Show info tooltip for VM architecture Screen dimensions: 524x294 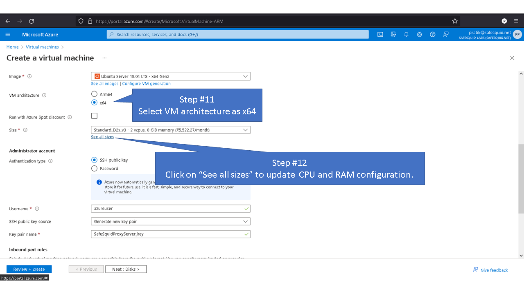click(44, 96)
